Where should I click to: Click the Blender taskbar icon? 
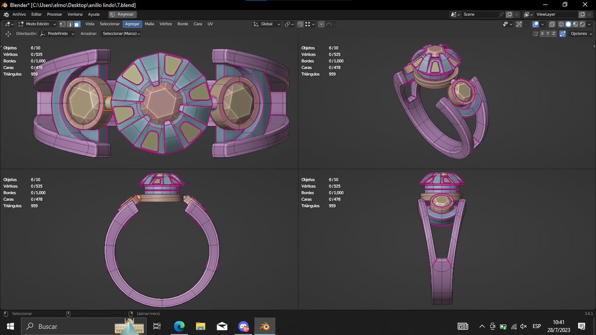coord(265,326)
